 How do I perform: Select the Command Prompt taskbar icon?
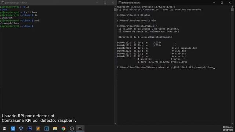[80, 128]
